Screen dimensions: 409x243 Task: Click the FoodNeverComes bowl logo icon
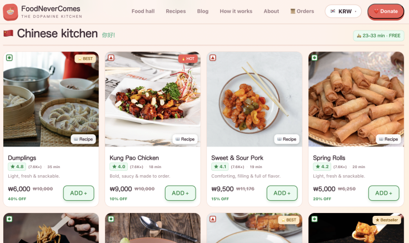coord(11,12)
